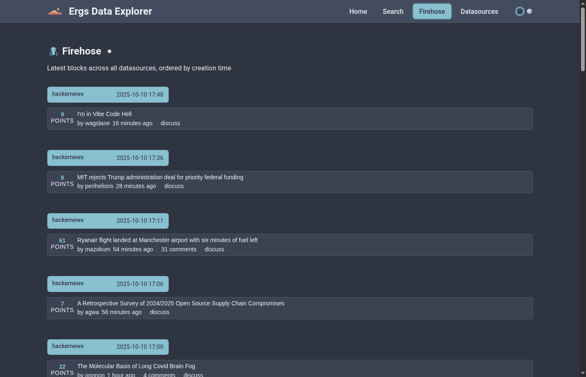Click the white live indicator dot by Firehose heading

[x=109, y=52]
